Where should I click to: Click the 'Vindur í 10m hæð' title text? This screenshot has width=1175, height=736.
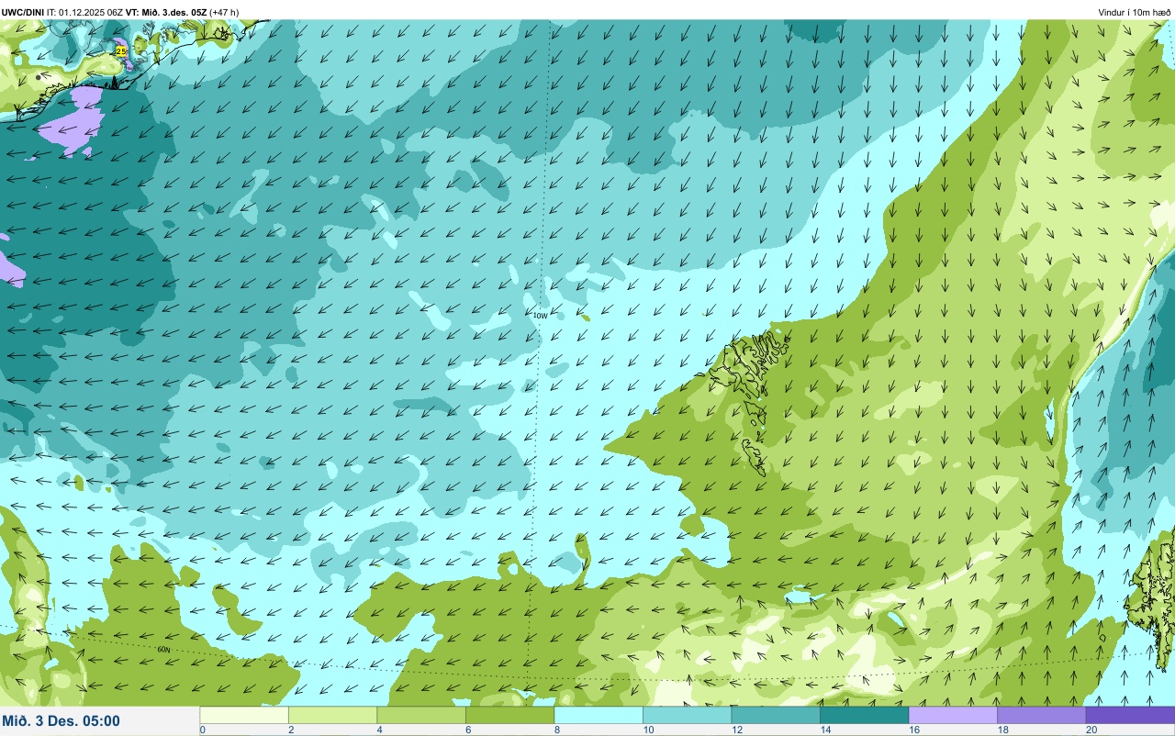pos(1135,12)
